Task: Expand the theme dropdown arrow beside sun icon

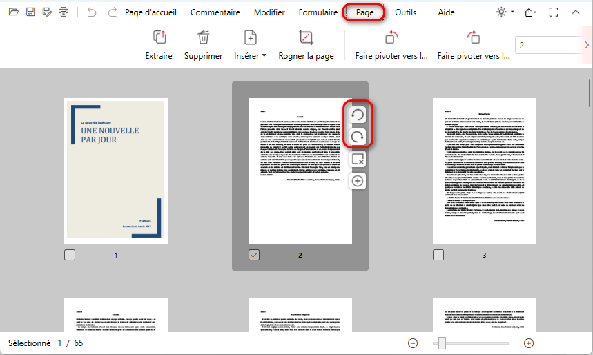Action: (x=512, y=12)
